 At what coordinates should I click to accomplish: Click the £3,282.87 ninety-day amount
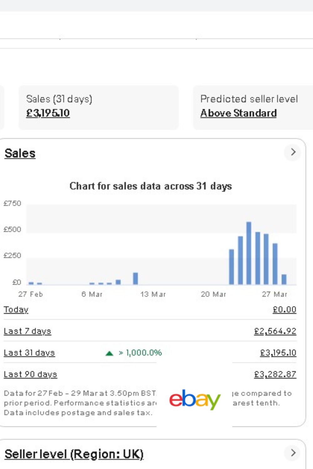coord(275,374)
